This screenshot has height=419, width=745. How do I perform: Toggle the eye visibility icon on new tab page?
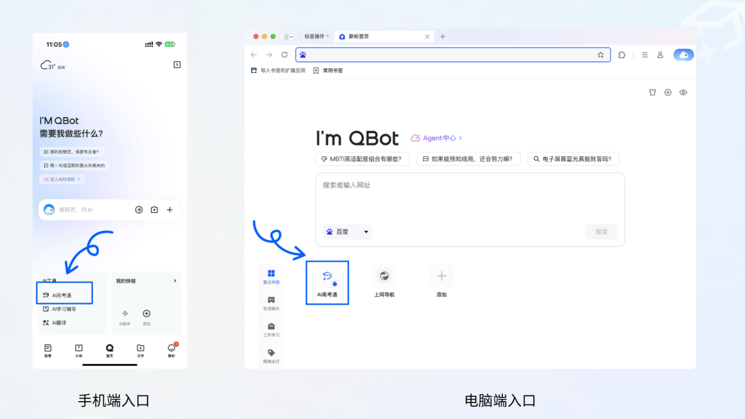click(x=683, y=92)
